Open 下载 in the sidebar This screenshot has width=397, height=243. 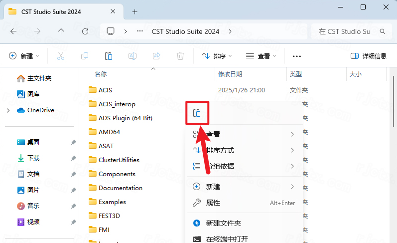(33, 158)
